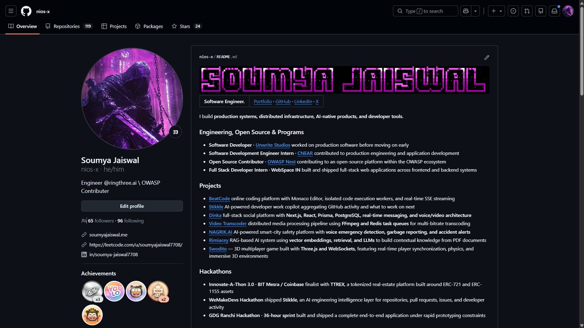Switch to the Repositories tab
The width and height of the screenshot is (584, 328).
pyautogui.click(x=69, y=26)
